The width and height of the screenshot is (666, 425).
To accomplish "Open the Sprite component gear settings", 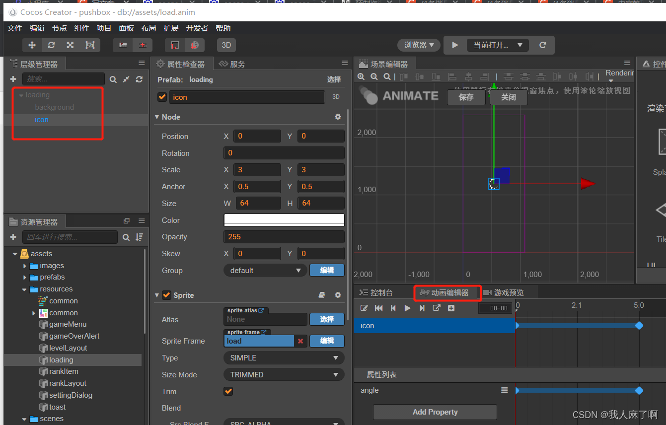I will [x=338, y=295].
